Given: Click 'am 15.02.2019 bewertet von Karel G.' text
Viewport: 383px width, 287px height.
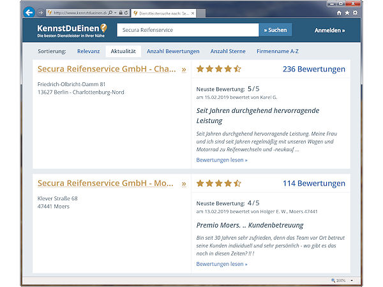Looking at the screenshot, I should pyautogui.click(x=237, y=97).
